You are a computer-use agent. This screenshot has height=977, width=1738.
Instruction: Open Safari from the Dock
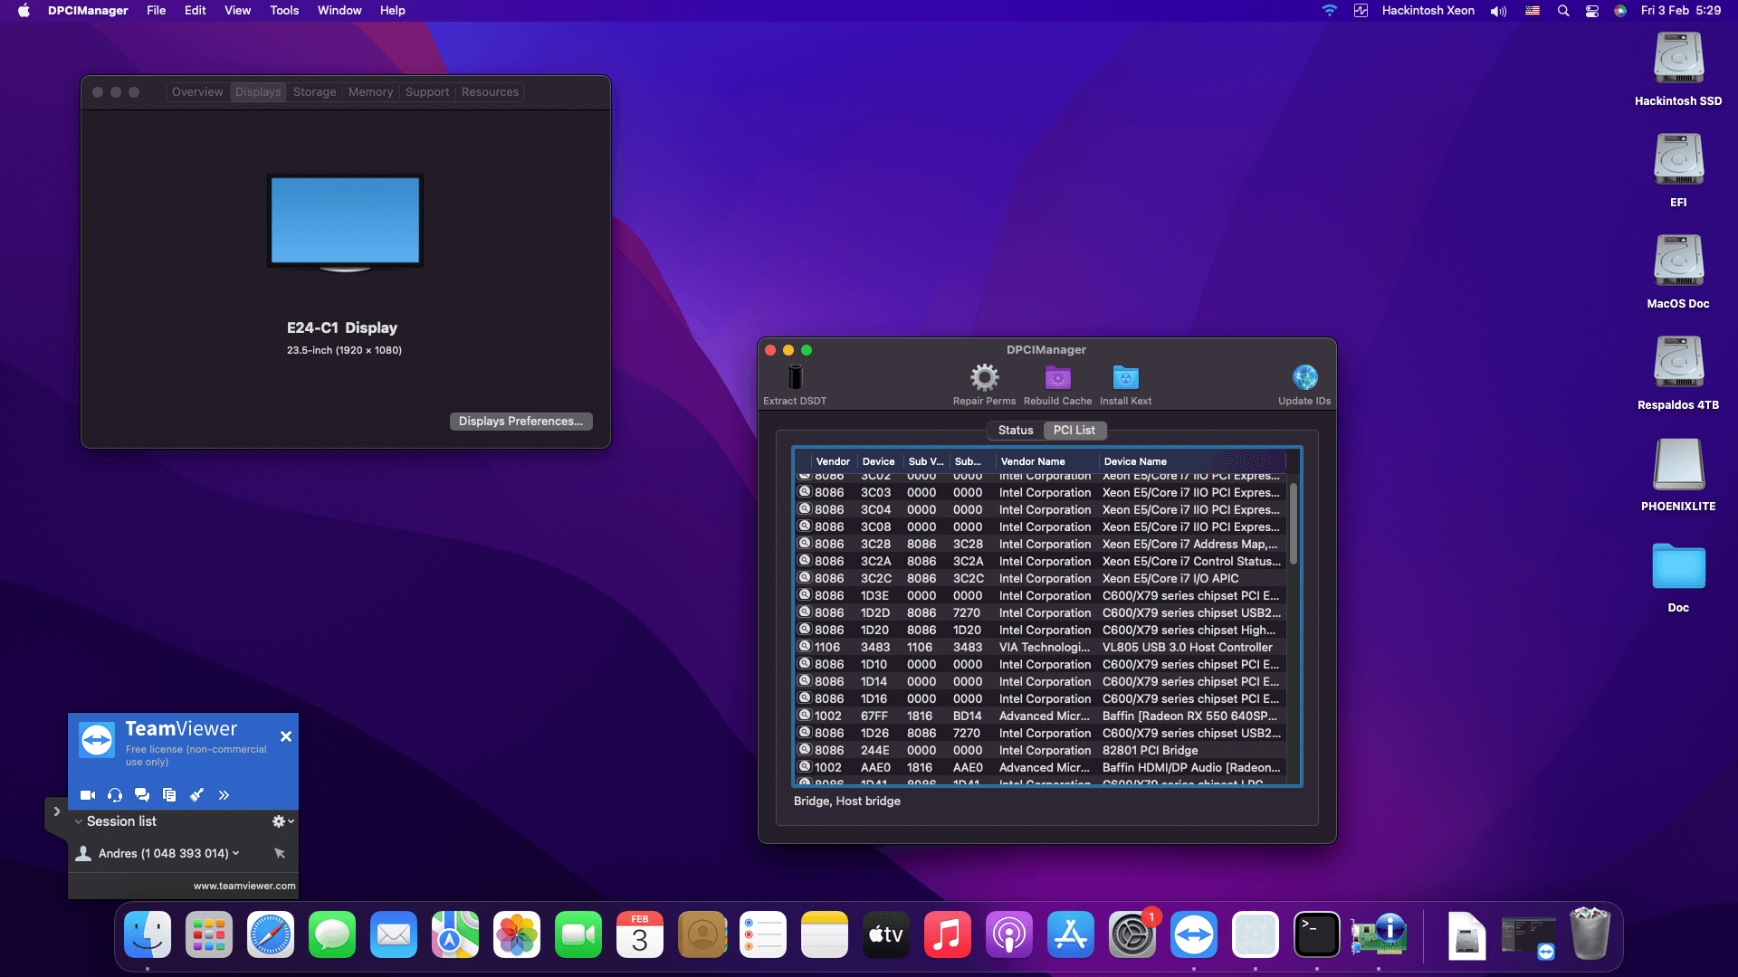[271, 934]
